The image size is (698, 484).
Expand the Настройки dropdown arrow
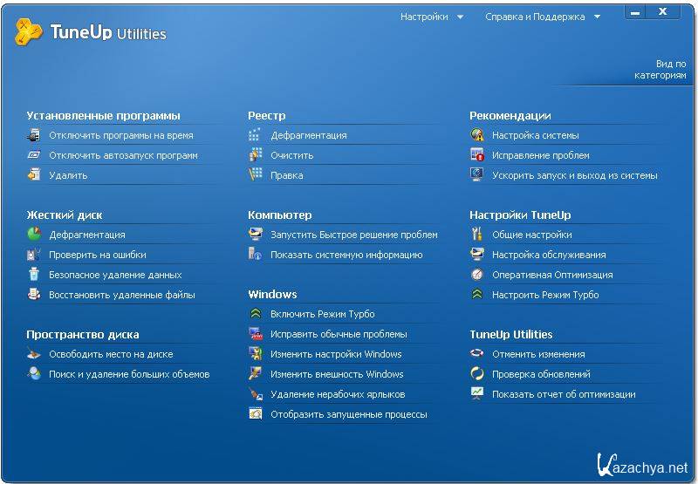(460, 17)
